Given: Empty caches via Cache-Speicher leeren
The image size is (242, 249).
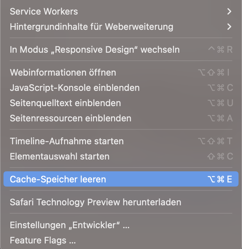Looking at the screenshot, I should pos(58,179).
